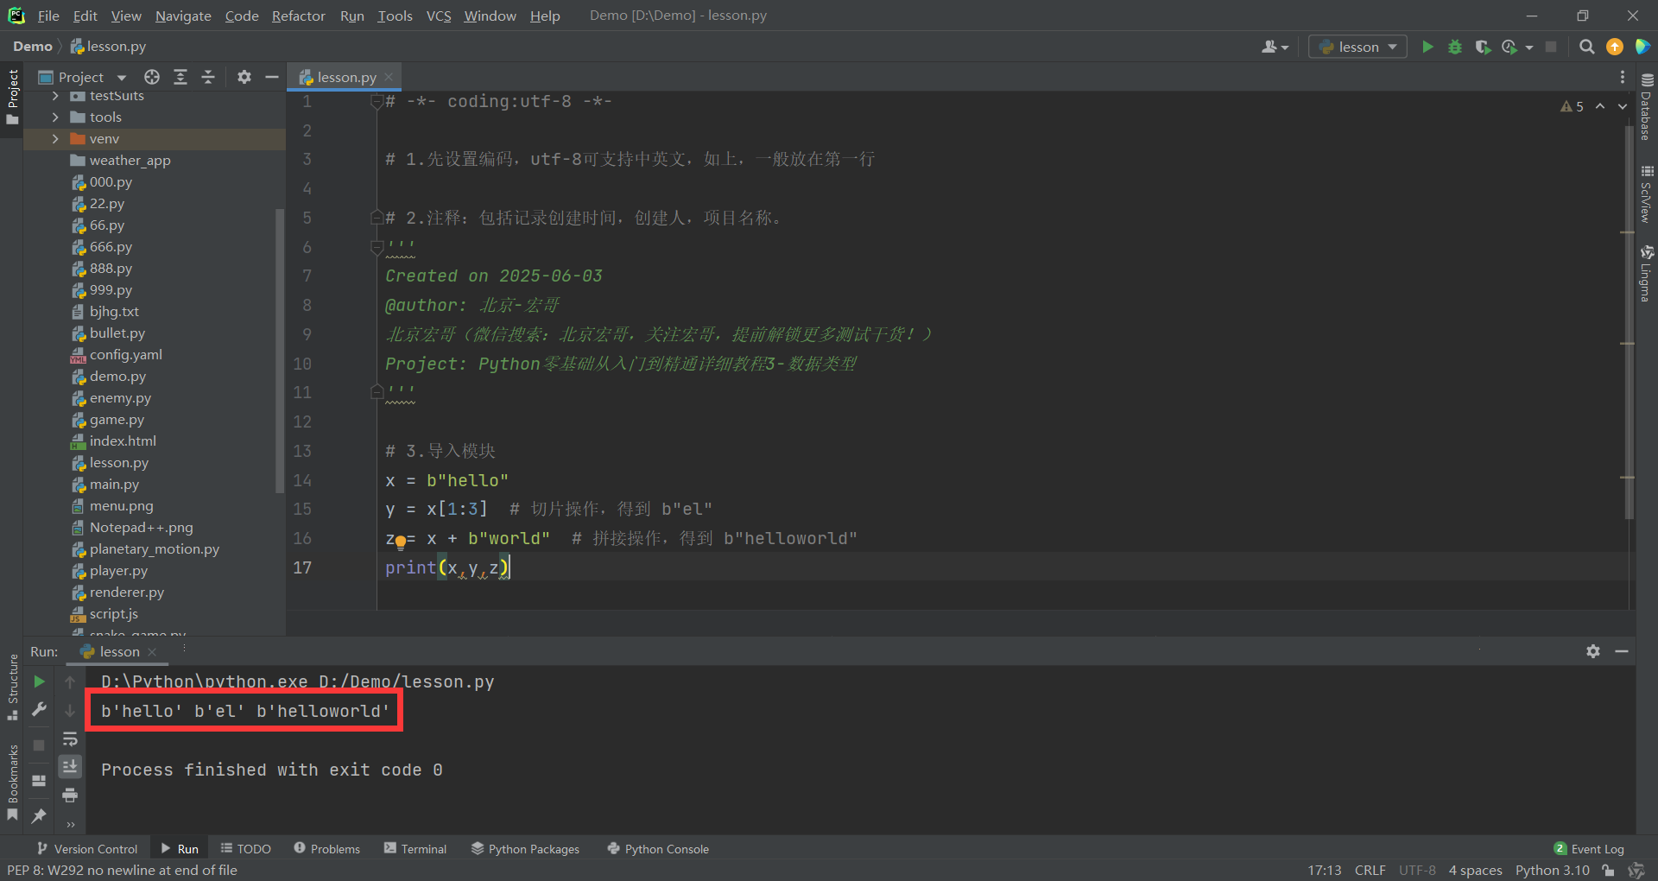Screen dimensions: 1658x881
Task: Open Run panel settings gear
Action: click(x=1593, y=651)
